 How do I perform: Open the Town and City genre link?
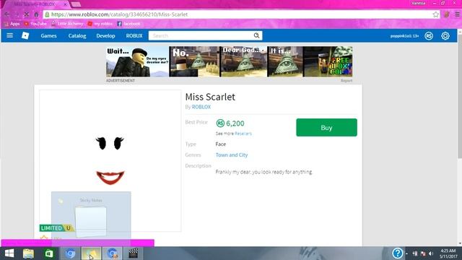coord(232,155)
